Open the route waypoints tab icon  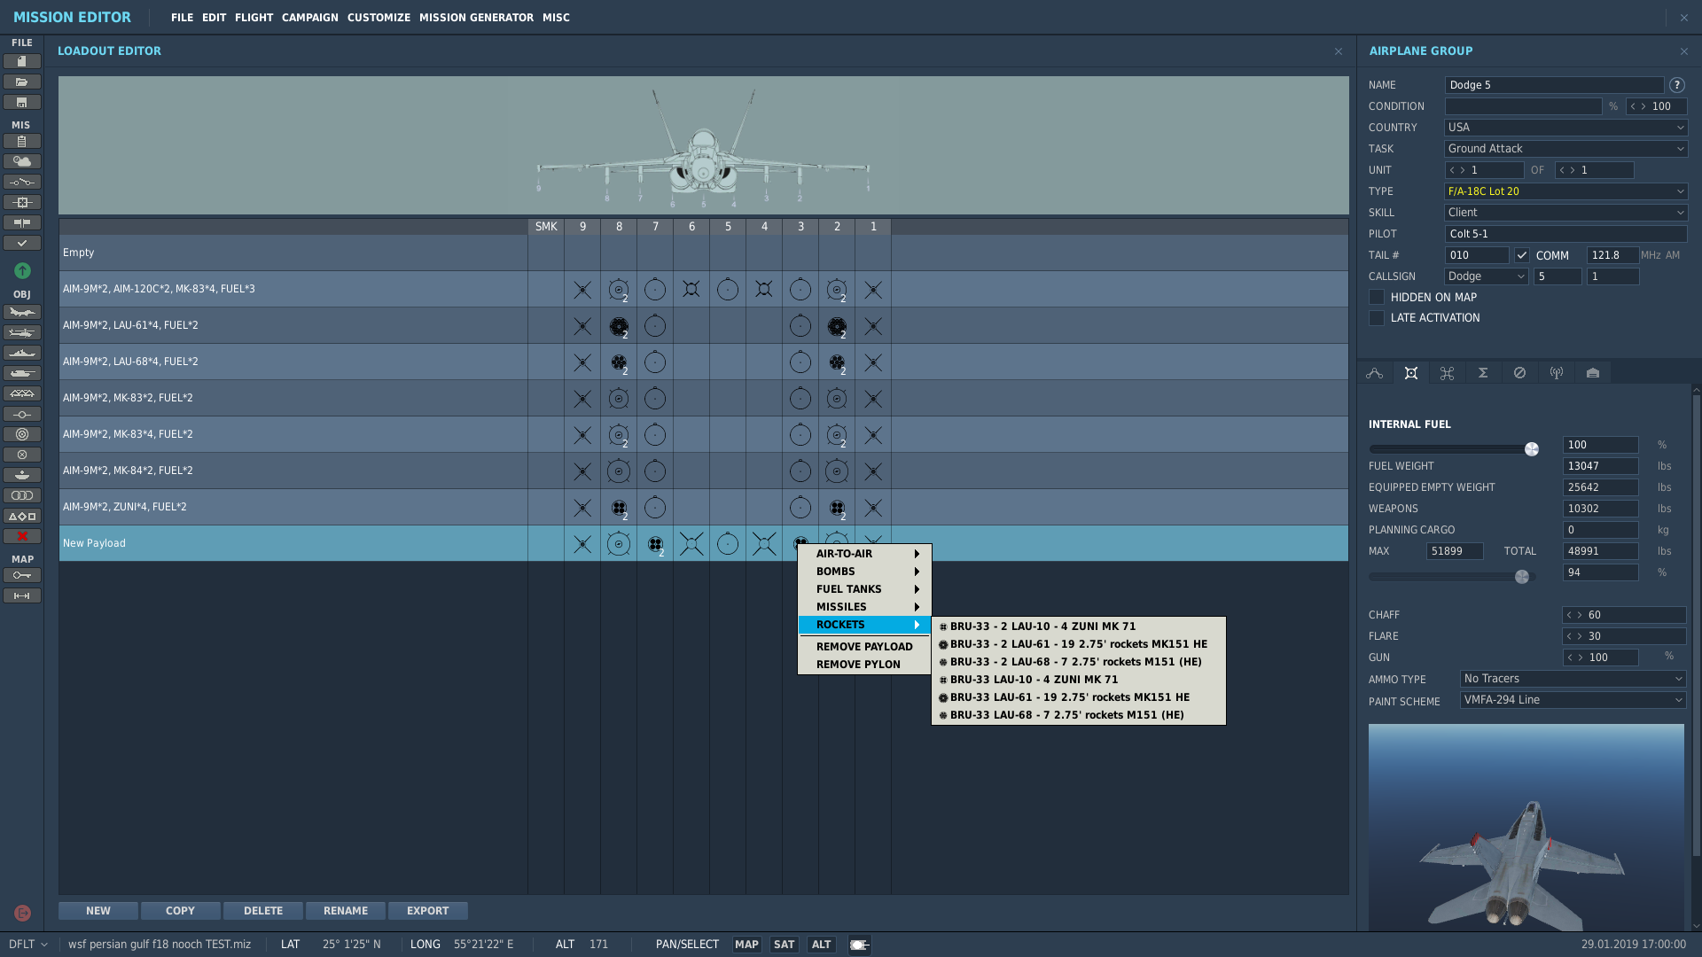coord(1375,373)
